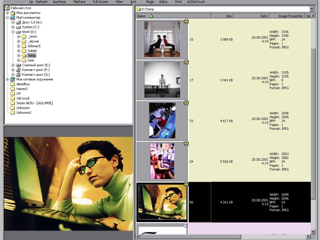Image resolution: width=320 pixels, height=240 pixels.
Task: Select the Мой компьютер icon
Action: pos(13,18)
